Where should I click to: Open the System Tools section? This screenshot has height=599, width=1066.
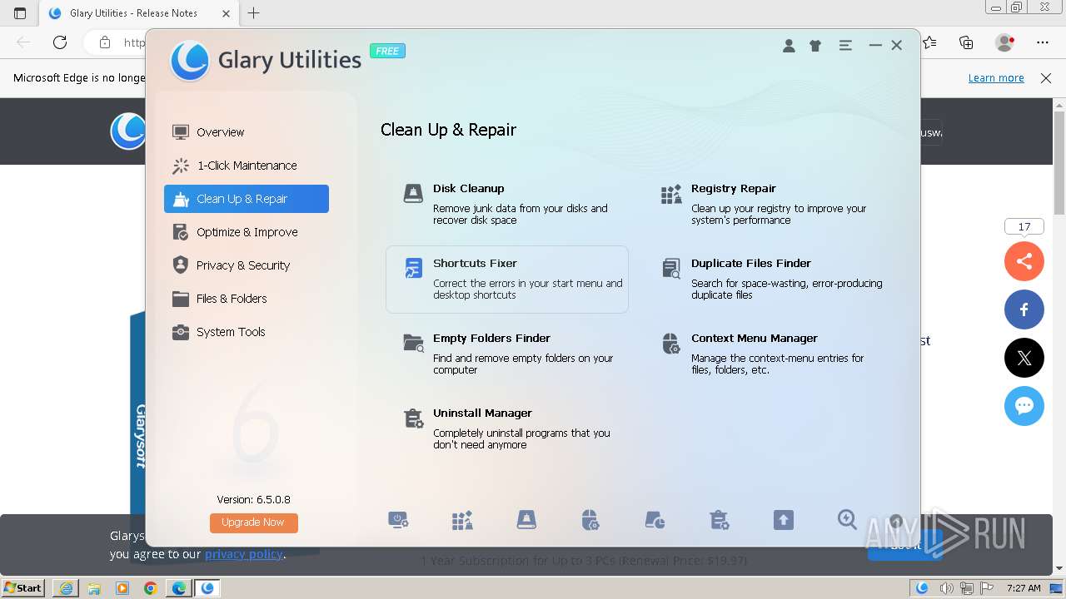tap(247, 332)
